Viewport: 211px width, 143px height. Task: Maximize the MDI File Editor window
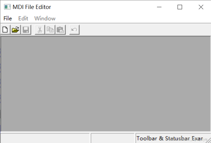click(180, 7)
